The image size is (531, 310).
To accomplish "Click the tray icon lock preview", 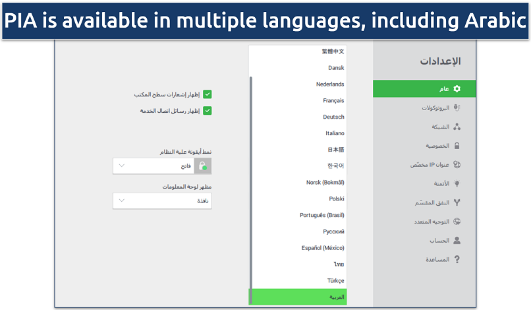I will (x=202, y=166).
